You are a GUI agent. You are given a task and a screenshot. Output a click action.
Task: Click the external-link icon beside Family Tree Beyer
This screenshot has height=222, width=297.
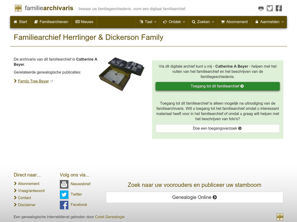(50, 81)
